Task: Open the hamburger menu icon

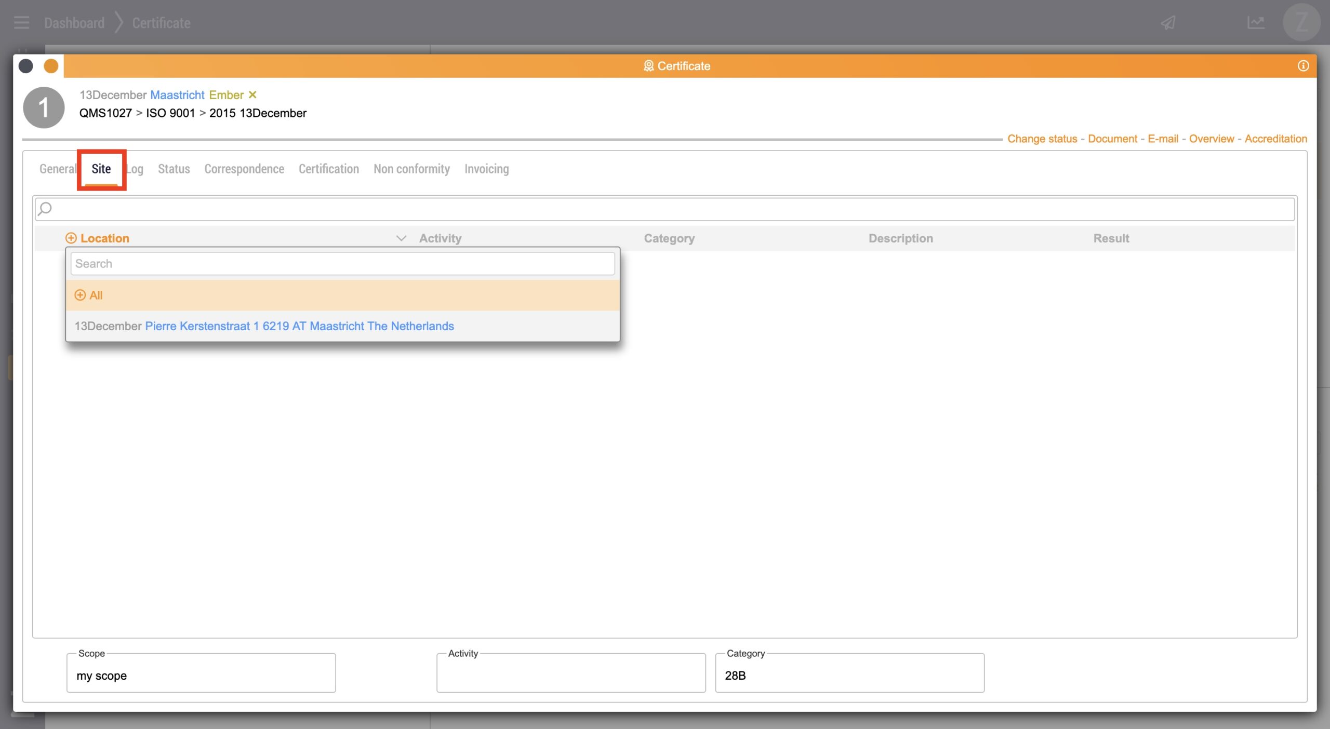Action: pyautogui.click(x=21, y=23)
